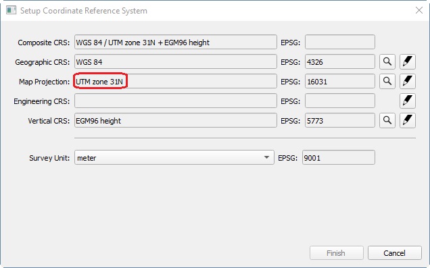Search Vertical CRS with magnifier icon
This screenshot has width=430, height=268.
pos(387,120)
